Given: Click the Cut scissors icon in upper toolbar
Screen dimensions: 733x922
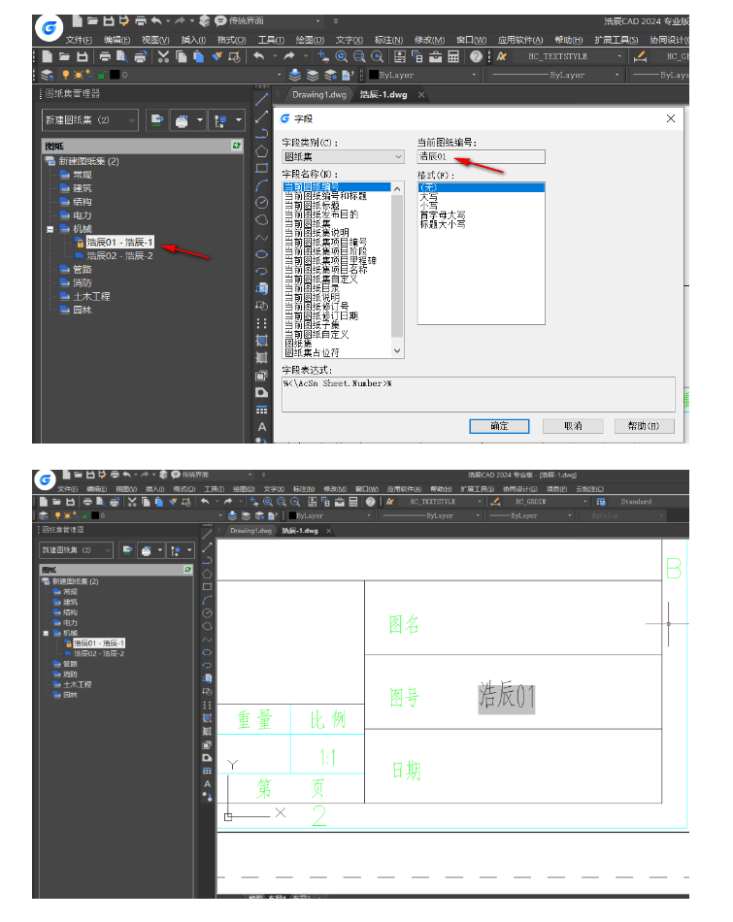Looking at the screenshot, I should 163,56.
